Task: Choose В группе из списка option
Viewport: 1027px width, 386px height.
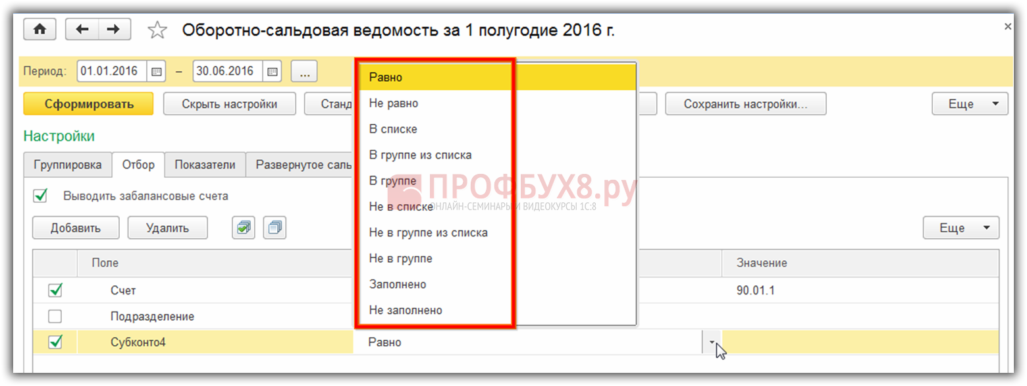Action: pyautogui.click(x=498, y=155)
